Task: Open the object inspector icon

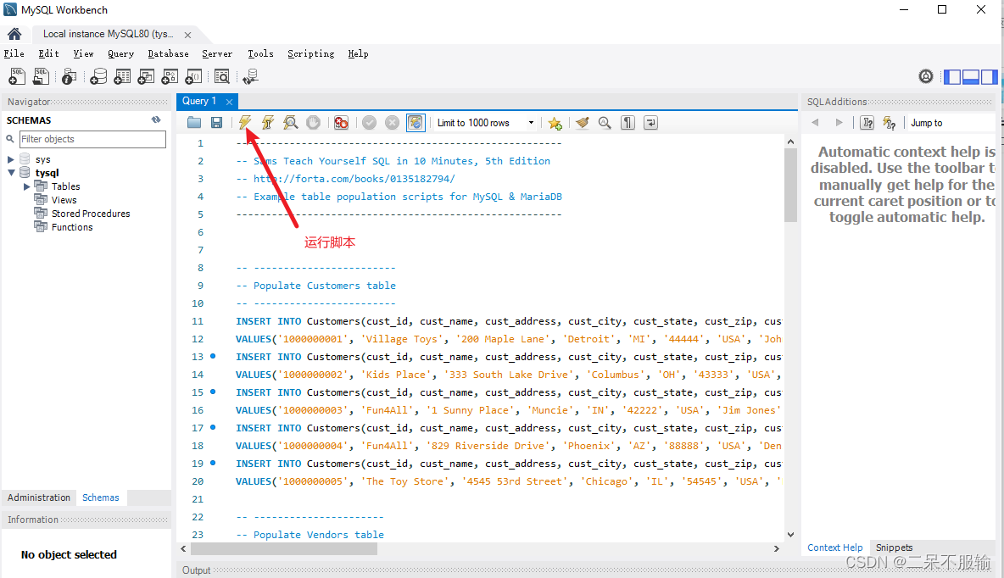Action: 70,77
